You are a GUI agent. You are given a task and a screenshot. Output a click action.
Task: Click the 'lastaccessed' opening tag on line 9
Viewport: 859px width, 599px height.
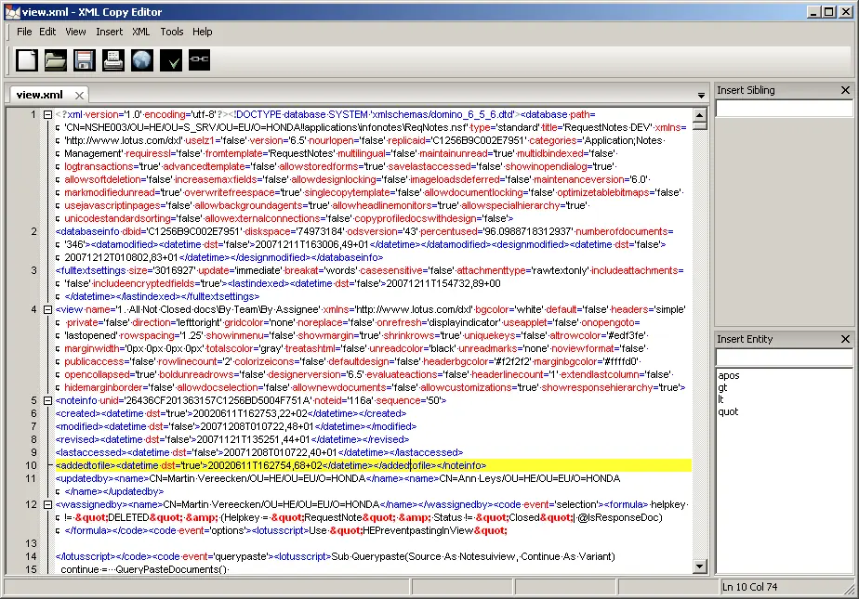point(91,453)
